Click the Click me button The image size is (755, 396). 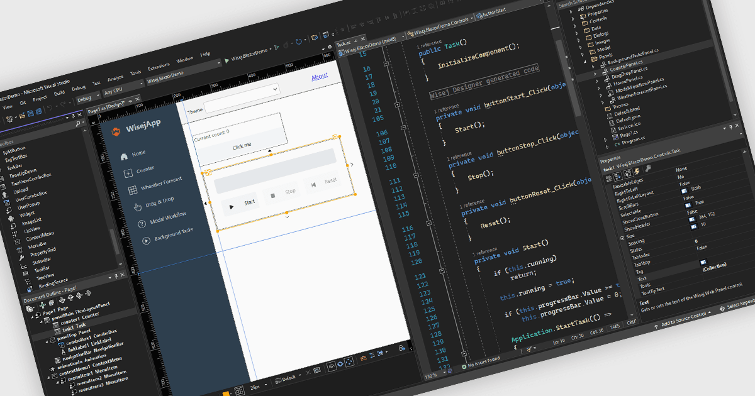coord(242,145)
